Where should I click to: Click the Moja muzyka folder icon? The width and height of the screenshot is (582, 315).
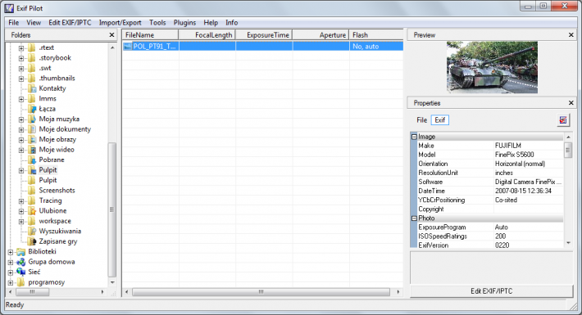pos(32,119)
